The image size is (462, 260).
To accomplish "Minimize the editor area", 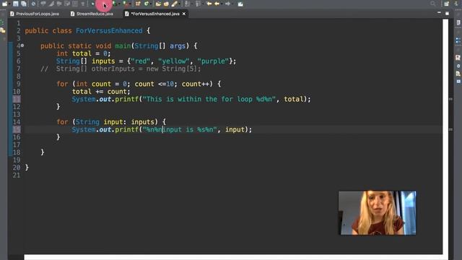I will [x=440, y=13].
